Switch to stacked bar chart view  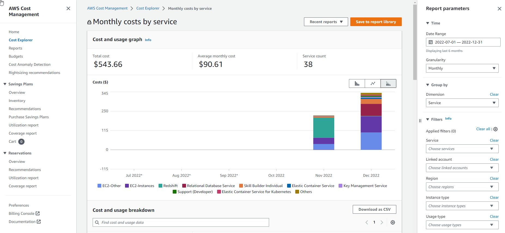point(388,83)
